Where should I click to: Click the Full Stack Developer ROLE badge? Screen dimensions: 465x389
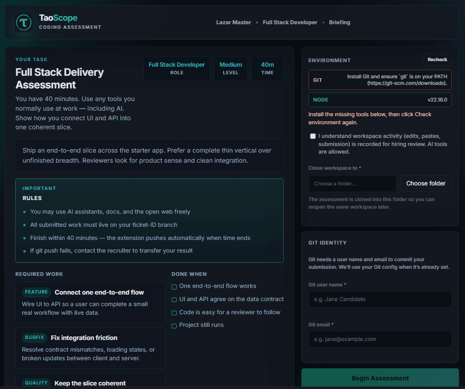tap(177, 69)
